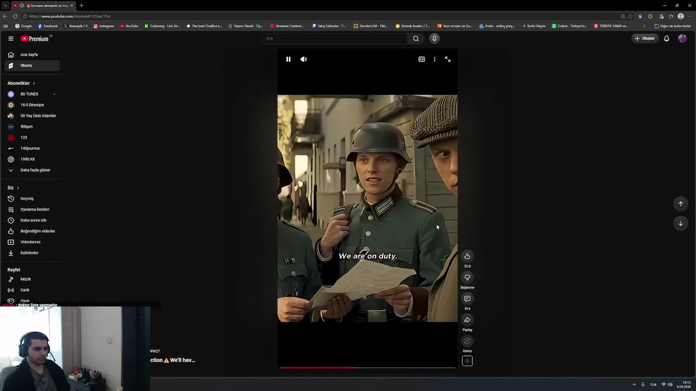Select Shorts in the sidebar
The image size is (696, 391).
tap(32, 65)
